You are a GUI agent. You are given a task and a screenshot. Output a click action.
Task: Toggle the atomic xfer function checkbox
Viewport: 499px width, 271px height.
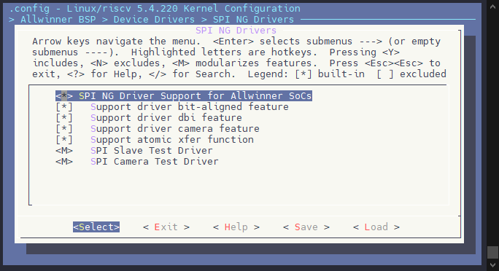click(x=64, y=140)
